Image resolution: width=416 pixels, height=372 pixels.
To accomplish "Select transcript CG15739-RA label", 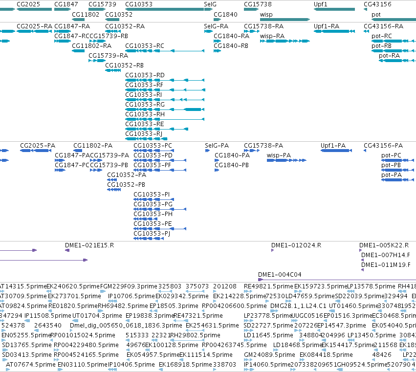I will [108, 56].
